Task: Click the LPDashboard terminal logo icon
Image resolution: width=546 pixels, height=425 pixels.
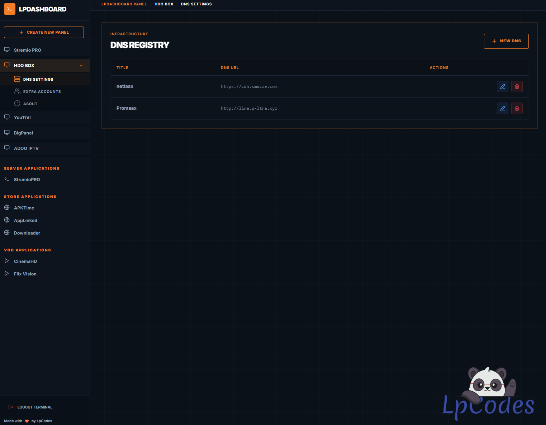Action: click(10, 9)
